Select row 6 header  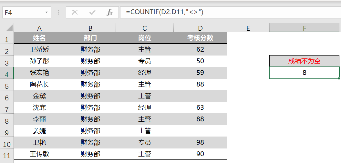tap(7, 96)
